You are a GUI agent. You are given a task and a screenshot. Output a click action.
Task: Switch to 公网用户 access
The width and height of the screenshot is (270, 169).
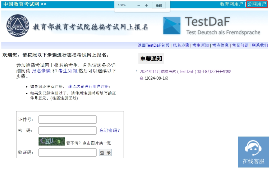pos(257,4)
